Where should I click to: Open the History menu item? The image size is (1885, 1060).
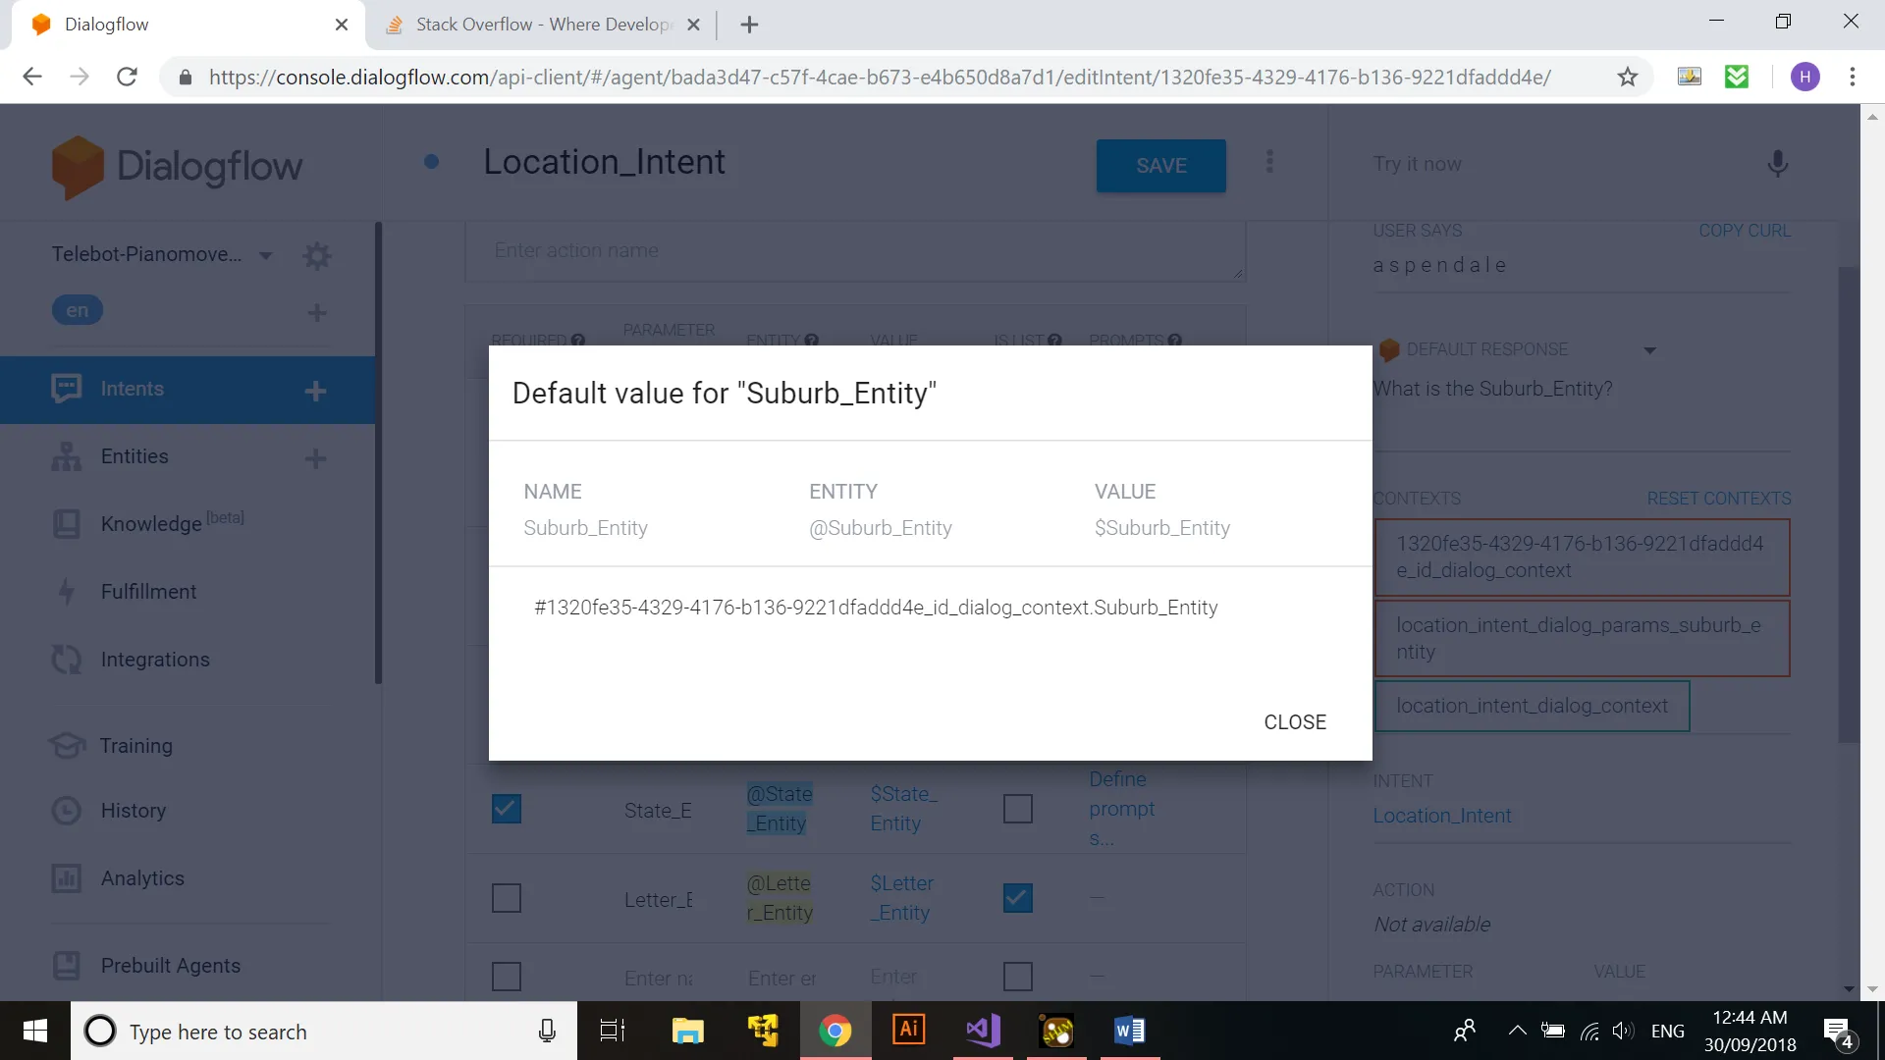coord(133,811)
